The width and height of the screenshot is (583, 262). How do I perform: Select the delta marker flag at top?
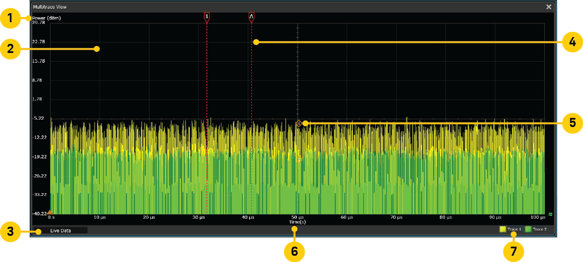251,17
